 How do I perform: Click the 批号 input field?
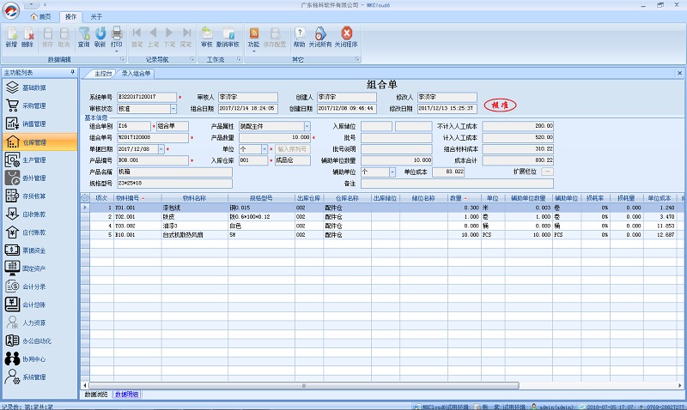point(396,138)
